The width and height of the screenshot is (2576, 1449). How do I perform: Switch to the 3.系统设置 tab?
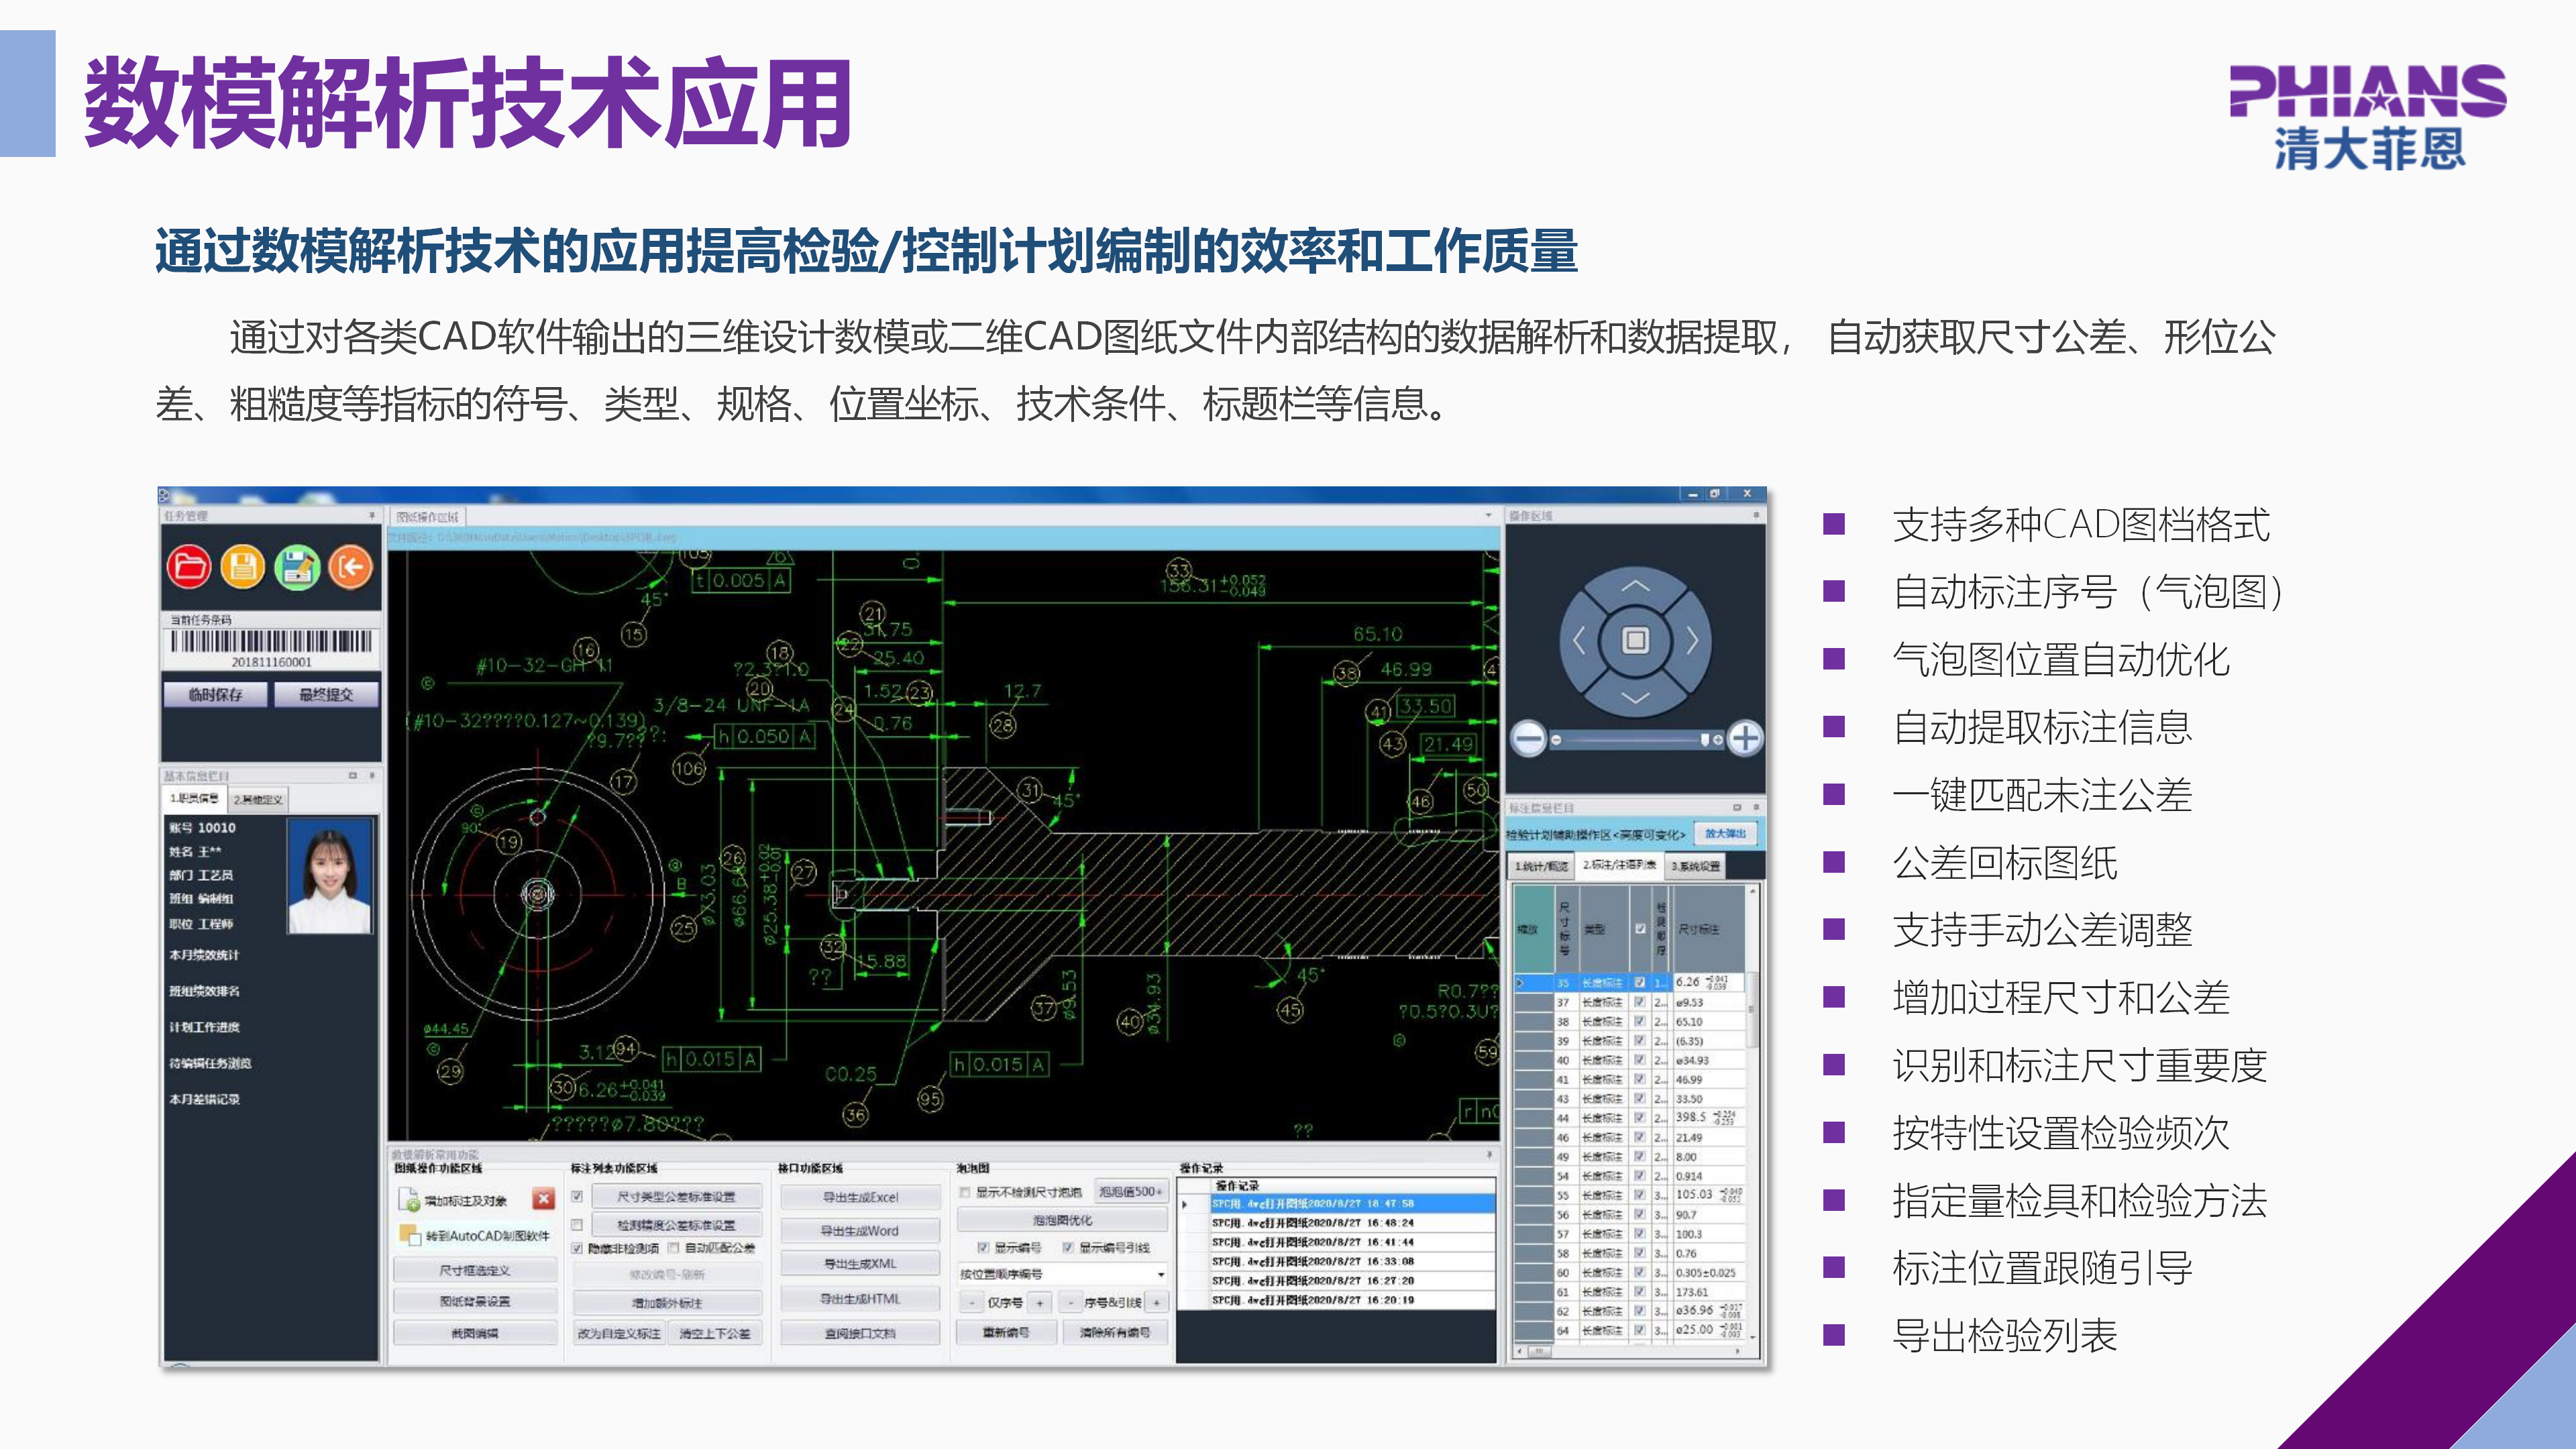(1695, 866)
